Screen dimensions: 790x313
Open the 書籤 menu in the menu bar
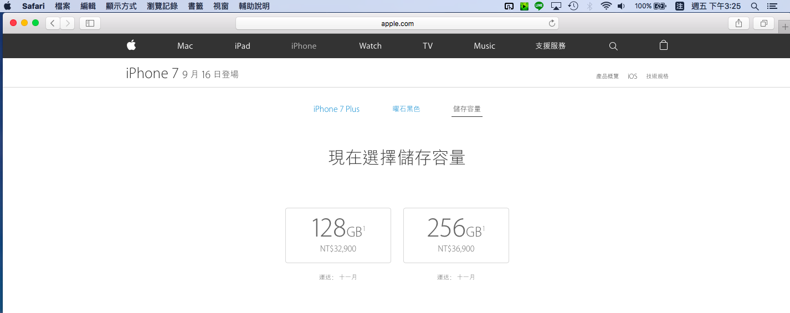(x=196, y=6)
